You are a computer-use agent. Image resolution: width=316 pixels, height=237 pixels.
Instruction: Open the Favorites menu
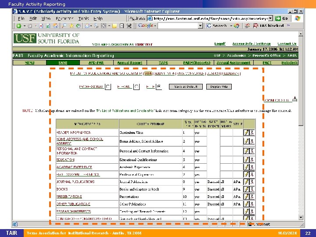(65, 18)
